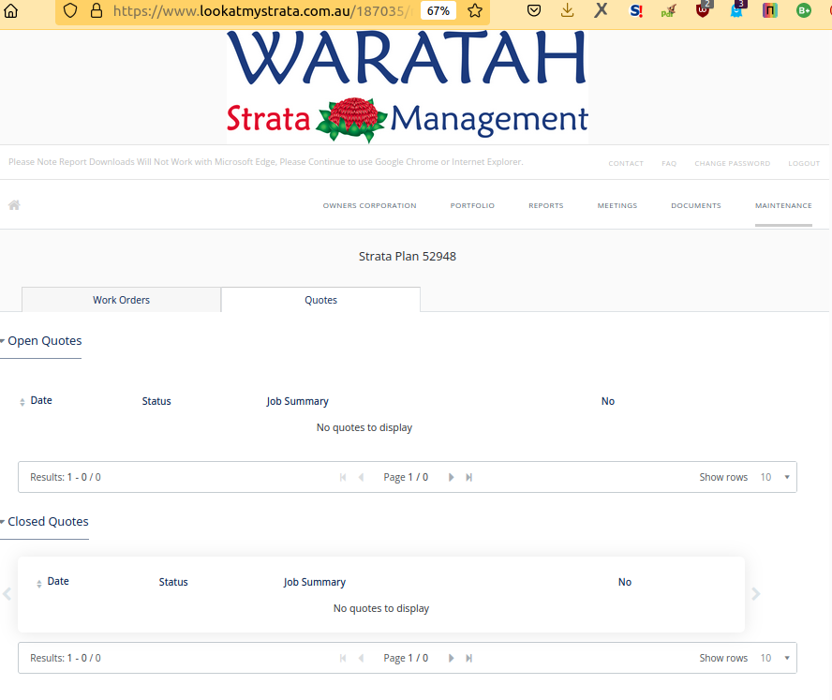Reset the 67% zoom level indicator

438,10
